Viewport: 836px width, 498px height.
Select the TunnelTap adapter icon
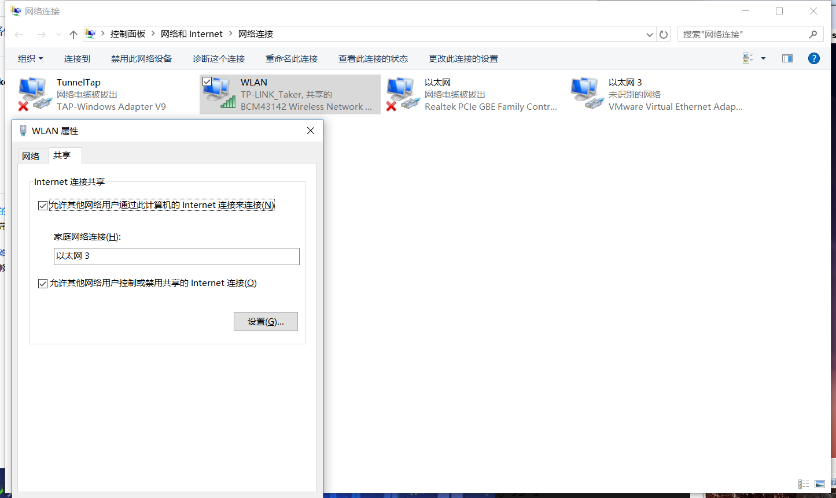[x=35, y=94]
